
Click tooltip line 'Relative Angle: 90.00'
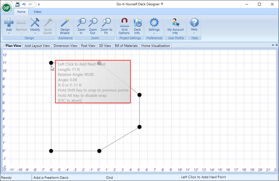(x=76, y=74)
